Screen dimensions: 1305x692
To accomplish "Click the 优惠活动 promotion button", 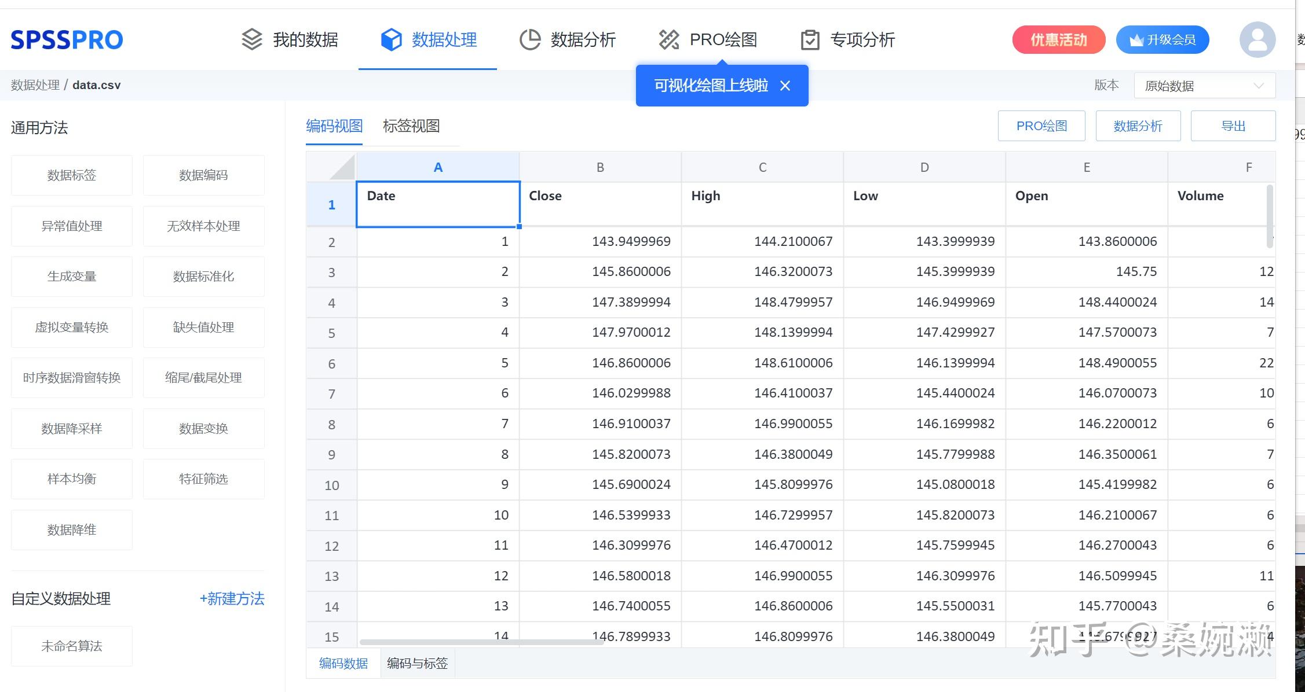I will point(1058,39).
